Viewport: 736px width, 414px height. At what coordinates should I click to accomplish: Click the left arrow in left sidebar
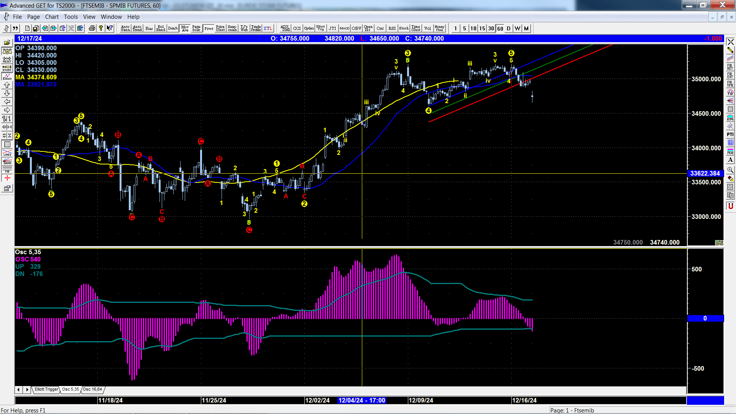pyautogui.click(x=7, y=102)
